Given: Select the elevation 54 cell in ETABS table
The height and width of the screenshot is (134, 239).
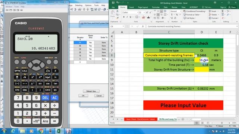Looking at the screenshot, I should coord(80,42).
